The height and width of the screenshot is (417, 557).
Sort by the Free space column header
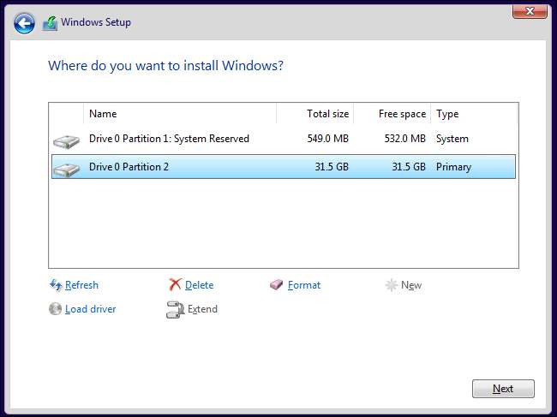click(x=391, y=114)
